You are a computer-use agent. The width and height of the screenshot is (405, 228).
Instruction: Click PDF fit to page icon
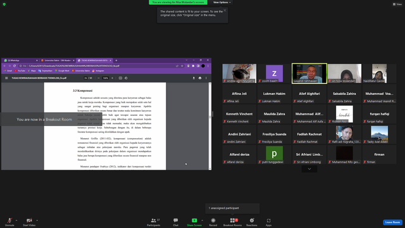120,78
